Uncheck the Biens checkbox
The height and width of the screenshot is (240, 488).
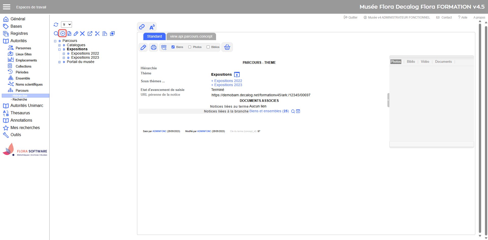coord(173,47)
